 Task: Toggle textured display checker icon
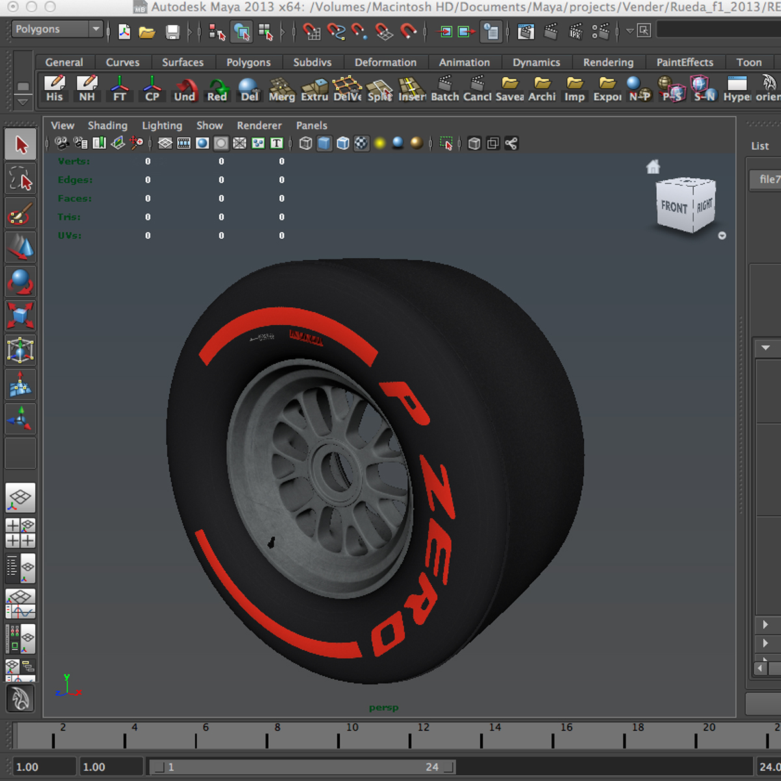click(361, 143)
